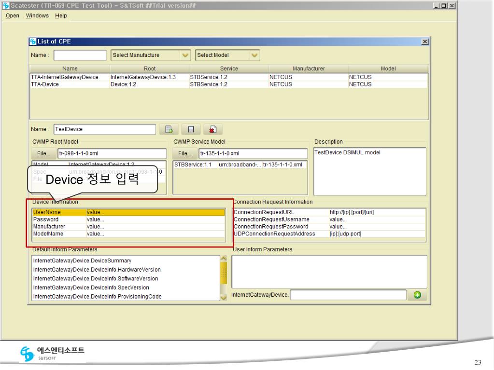This screenshot has height=370, width=494.
Task: Maximize the Scatester main window
Action: [x=444, y=6]
